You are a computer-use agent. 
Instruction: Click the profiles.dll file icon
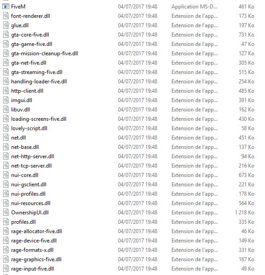pos(6,222)
